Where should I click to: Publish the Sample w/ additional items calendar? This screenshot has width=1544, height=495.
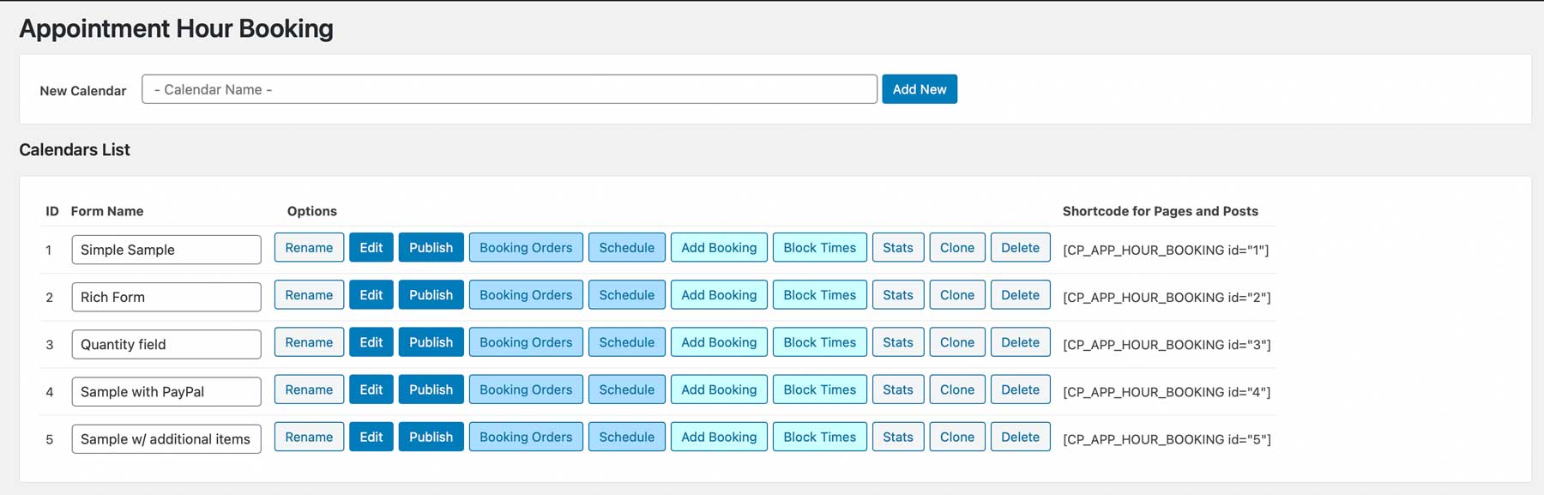tap(431, 437)
